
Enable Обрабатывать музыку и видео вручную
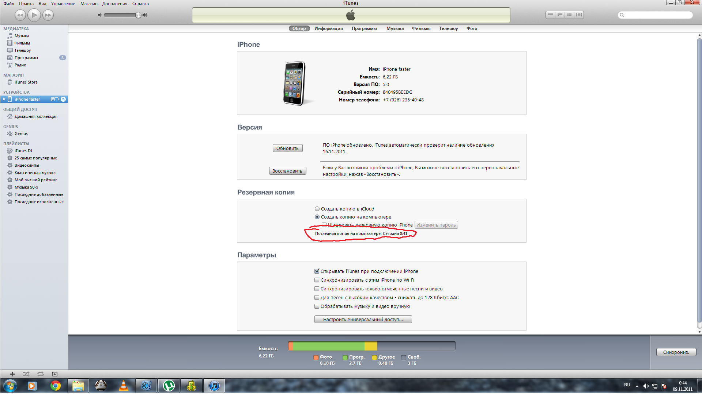(x=317, y=306)
